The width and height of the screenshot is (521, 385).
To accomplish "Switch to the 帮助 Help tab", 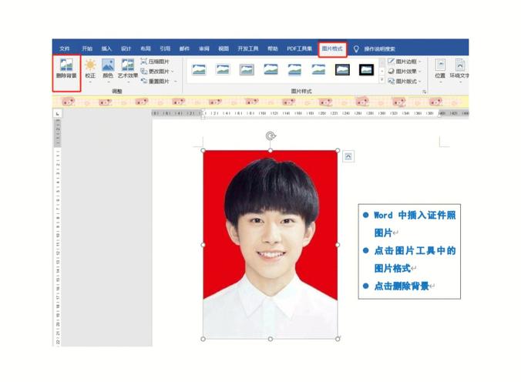I will (273, 49).
